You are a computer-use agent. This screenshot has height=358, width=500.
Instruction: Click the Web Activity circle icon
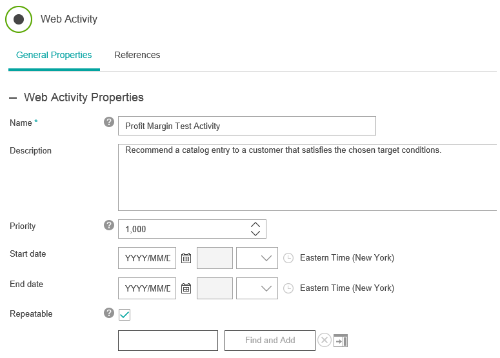point(19,19)
